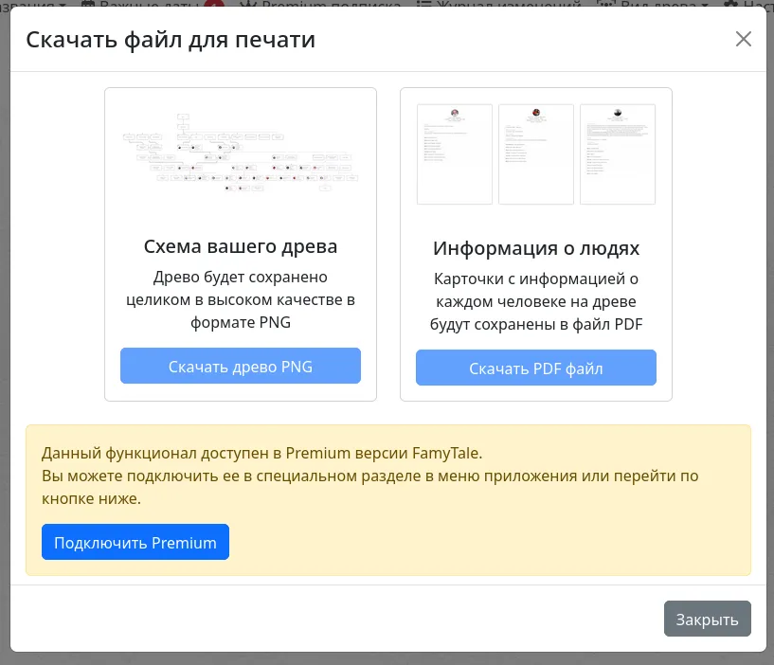Screen dimensions: 774x665
Task: Click the tree schema preview image
Action: coord(240,154)
